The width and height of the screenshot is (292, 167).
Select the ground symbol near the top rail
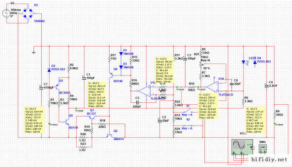[x=34, y=53]
